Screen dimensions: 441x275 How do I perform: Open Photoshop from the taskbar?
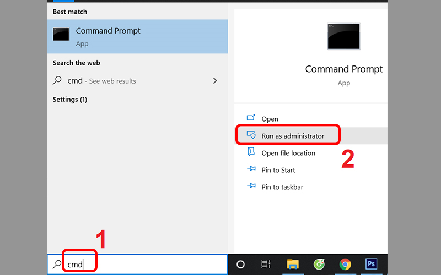coord(372,264)
